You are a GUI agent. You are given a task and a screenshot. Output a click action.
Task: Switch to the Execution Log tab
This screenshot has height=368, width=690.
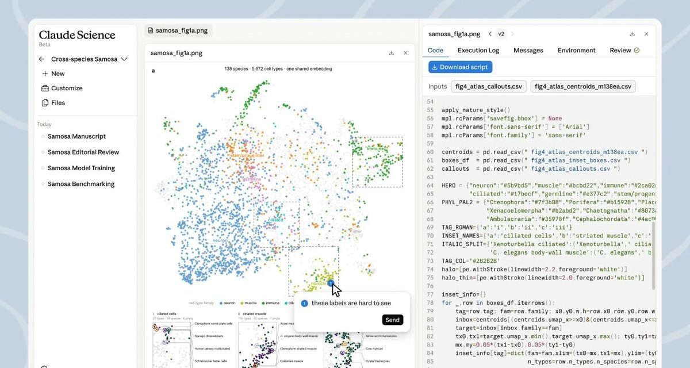(478, 51)
